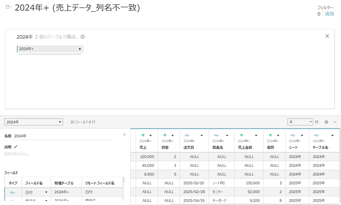Open the 個数 column dropdown menu
Viewport: 341px width, 205px height.
coord(278,135)
